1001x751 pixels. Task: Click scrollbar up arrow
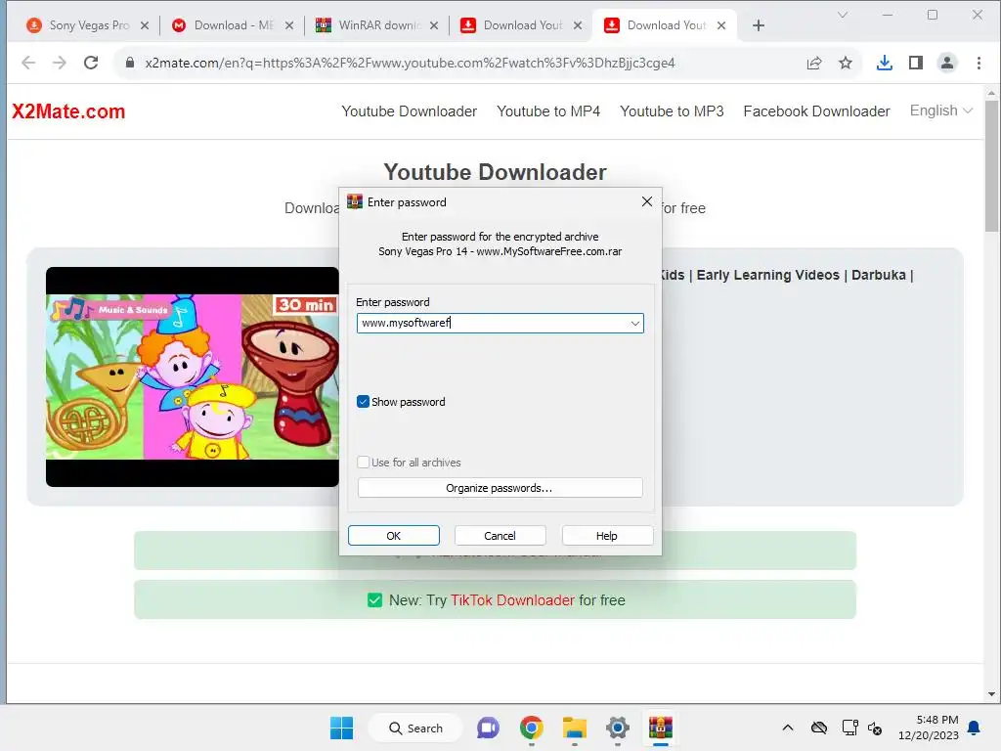[x=991, y=93]
